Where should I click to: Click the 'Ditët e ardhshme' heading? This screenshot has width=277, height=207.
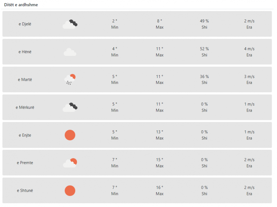pos(21,5)
